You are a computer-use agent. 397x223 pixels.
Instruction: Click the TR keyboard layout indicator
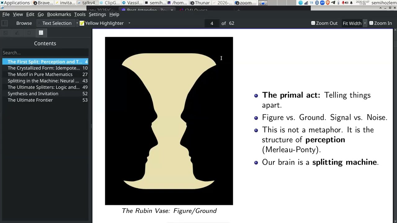pyautogui.click(x=311, y=3)
